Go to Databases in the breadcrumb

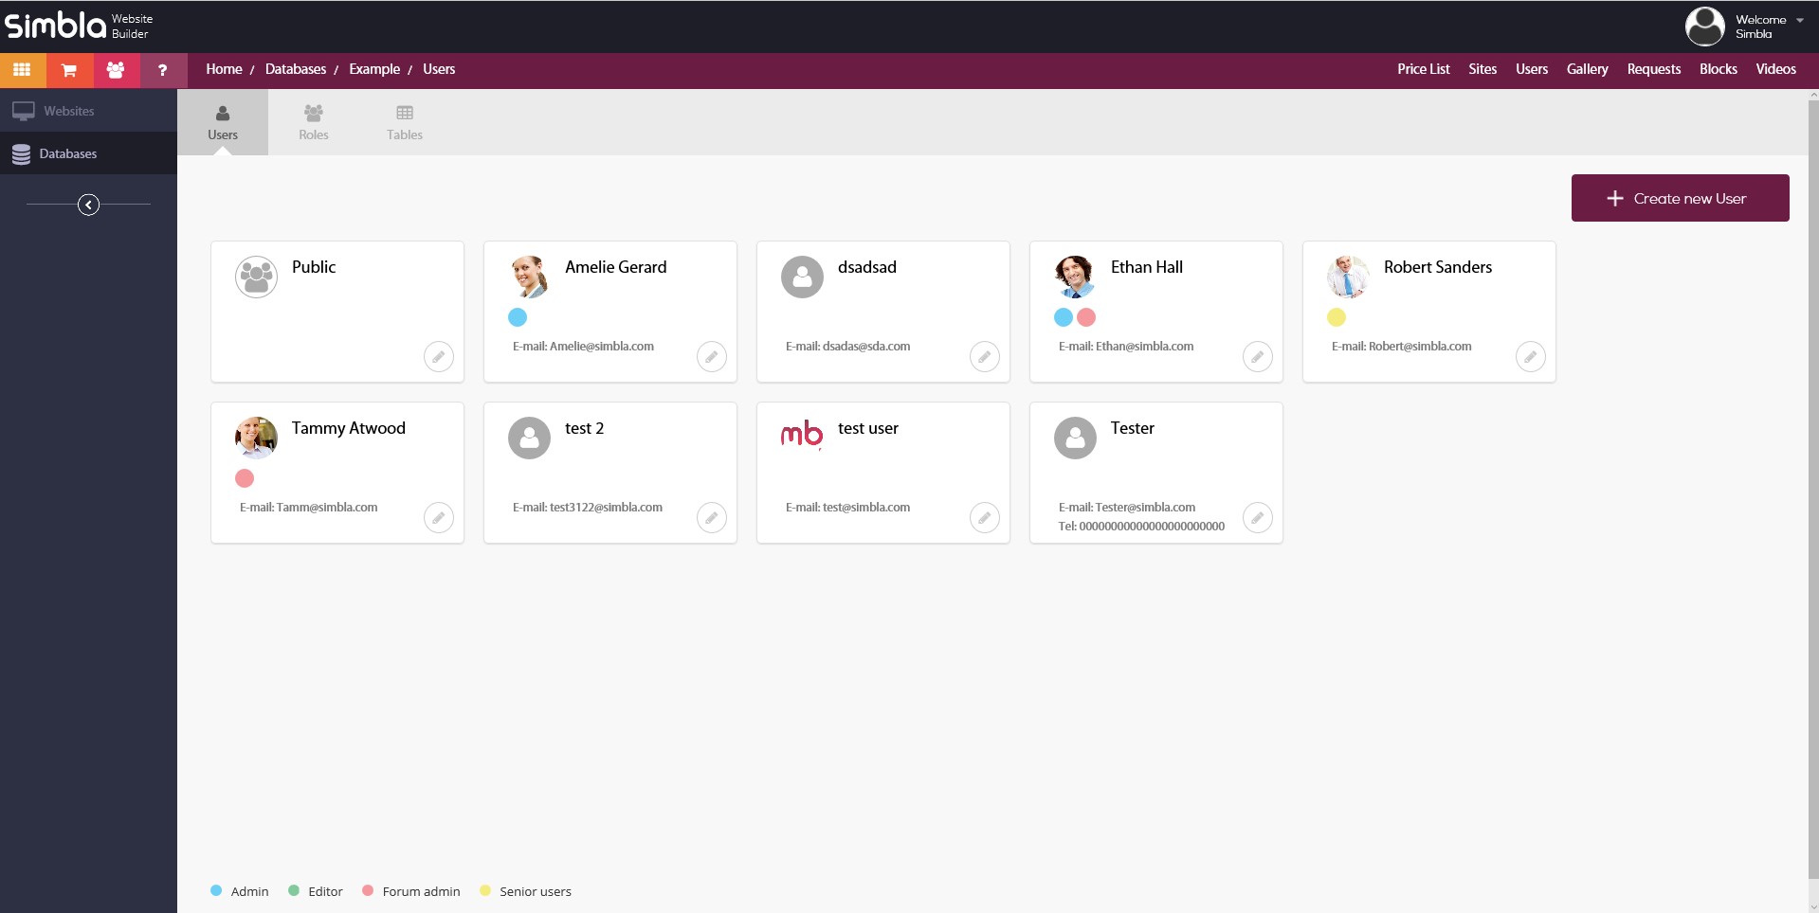click(296, 69)
